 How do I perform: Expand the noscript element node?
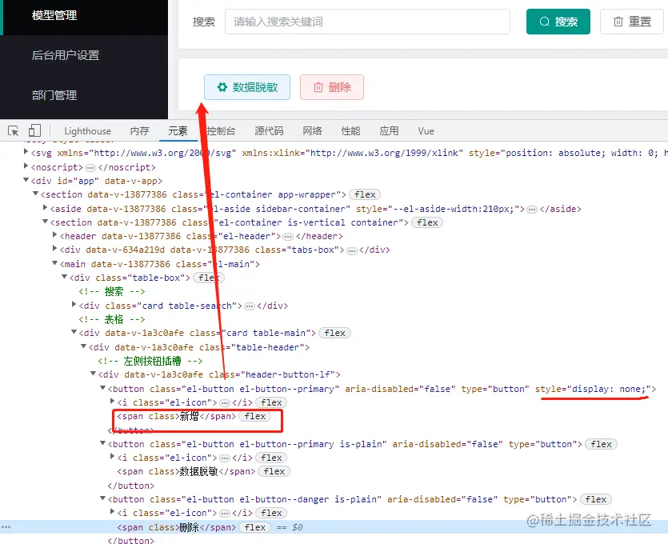pyautogui.click(x=26, y=166)
